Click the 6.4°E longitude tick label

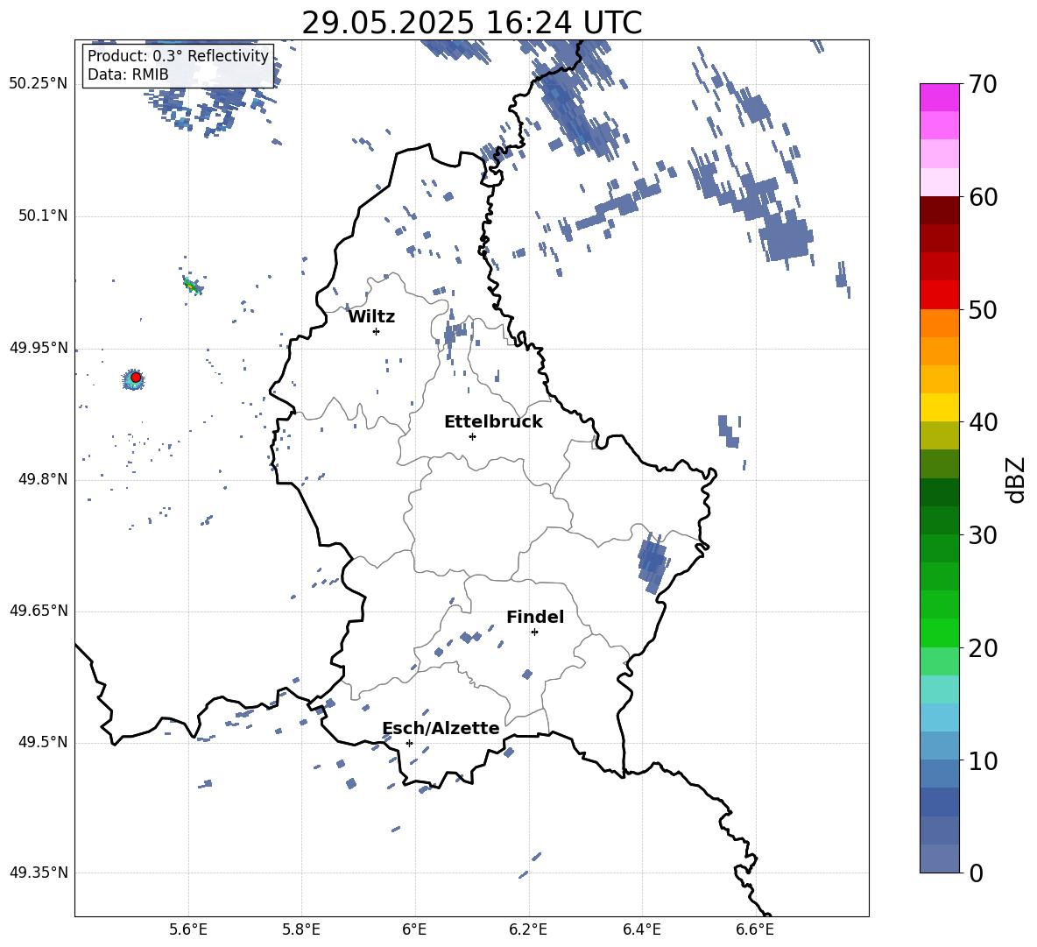tap(641, 929)
